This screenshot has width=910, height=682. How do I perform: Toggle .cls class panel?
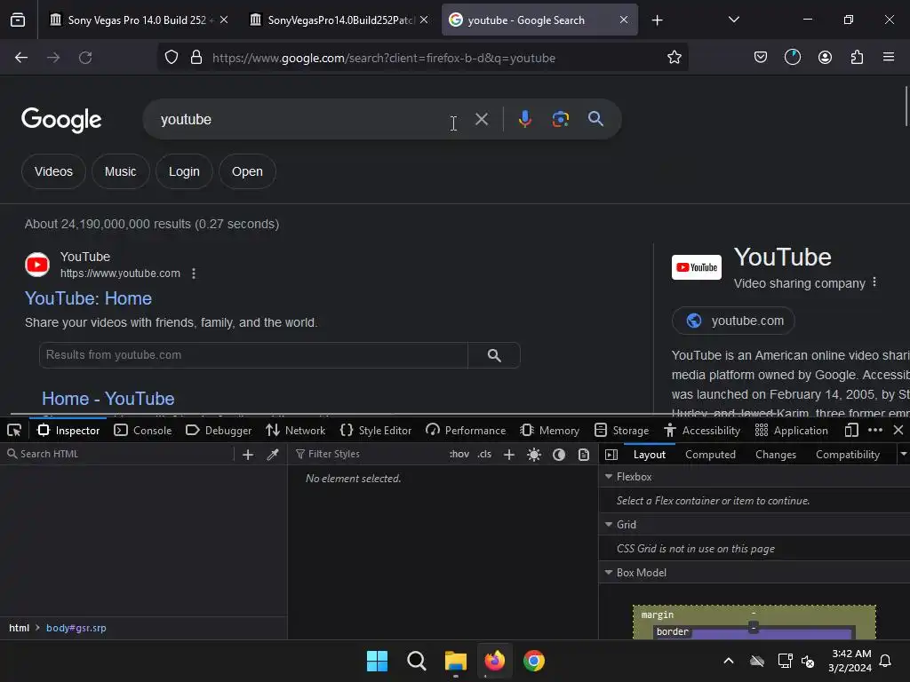(x=484, y=454)
